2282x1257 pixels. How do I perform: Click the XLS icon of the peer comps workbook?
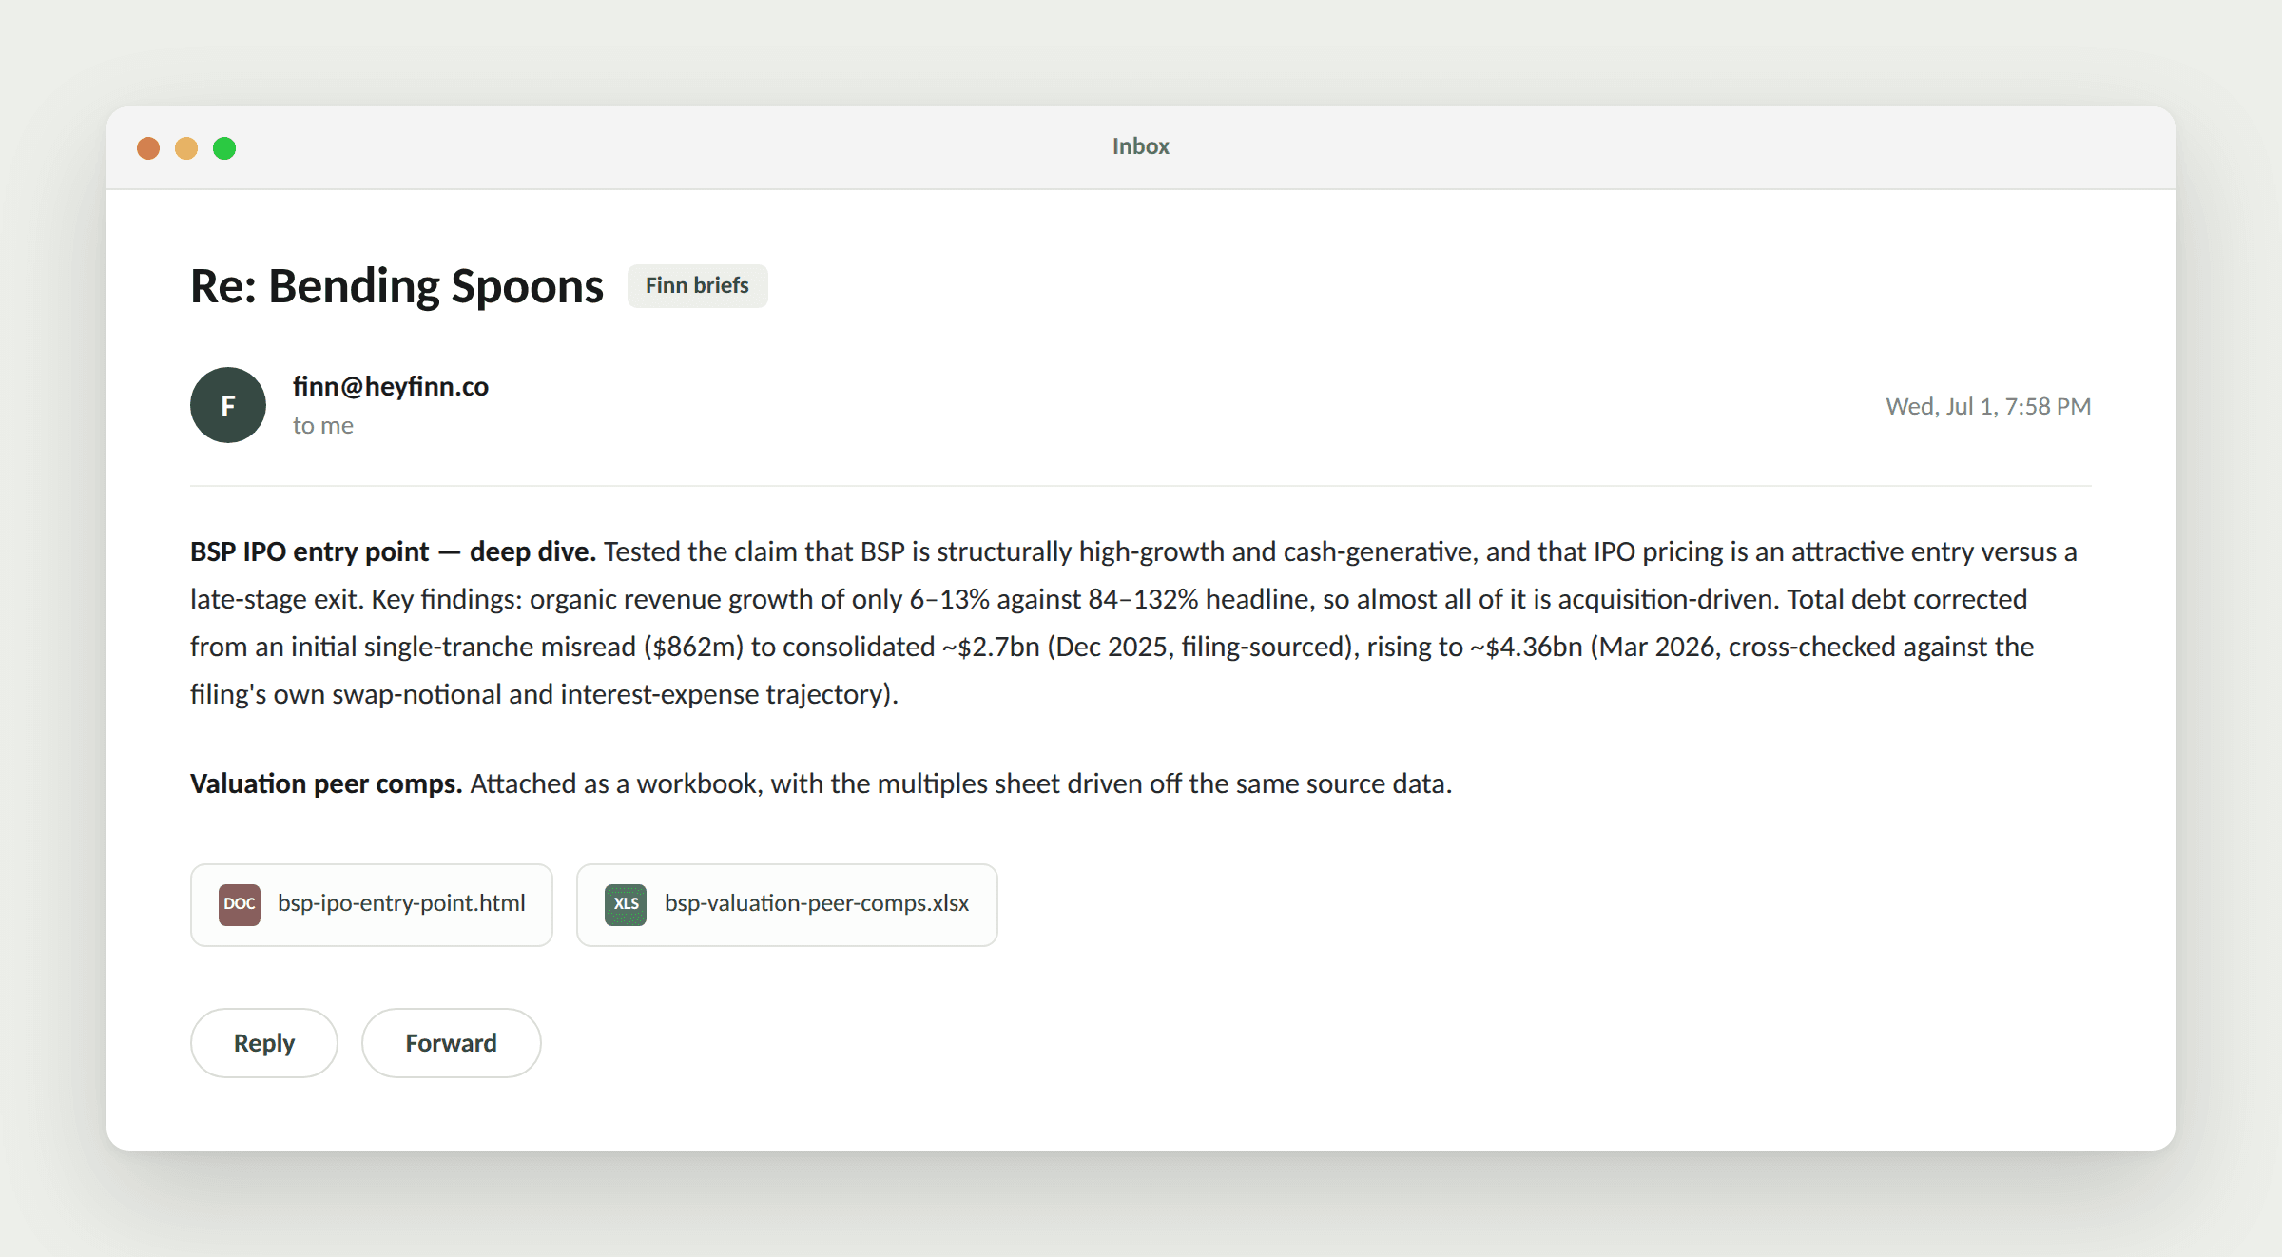[626, 904]
